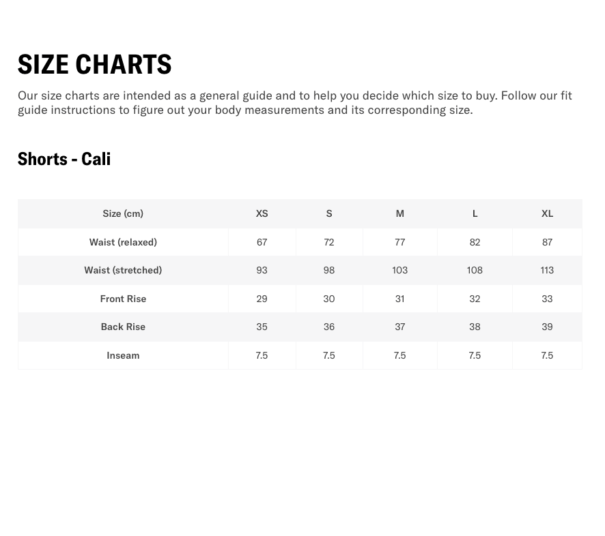Click the SIZE CHARTS heading
The width and height of the screenshot is (605, 536).
[x=94, y=64]
